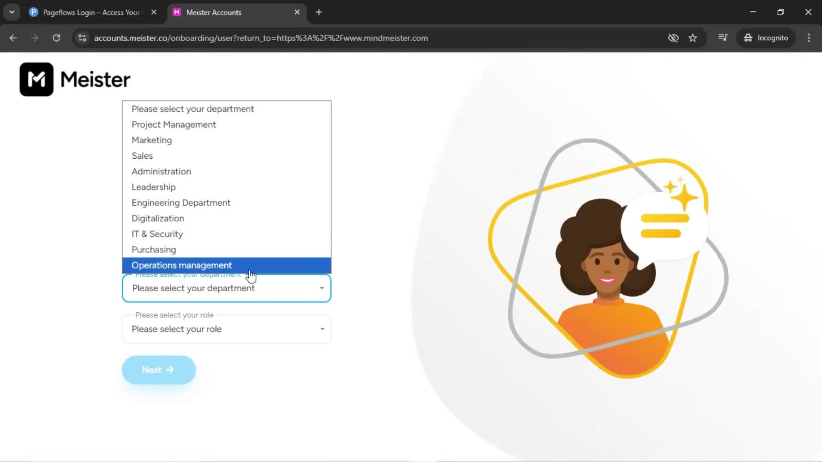Click the Meister wordmark text

tap(95, 80)
